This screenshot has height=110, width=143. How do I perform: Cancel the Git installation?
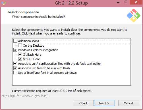point(129,103)
